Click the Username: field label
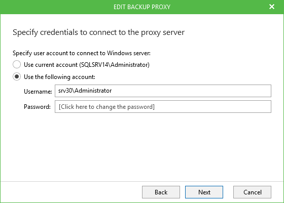Image resolution: width=284 pixels, height=203 pixels. (x=38, y=92)
